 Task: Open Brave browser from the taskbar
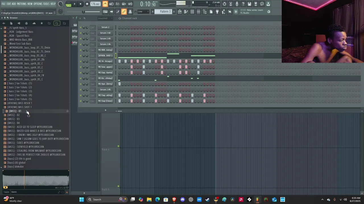174,199
